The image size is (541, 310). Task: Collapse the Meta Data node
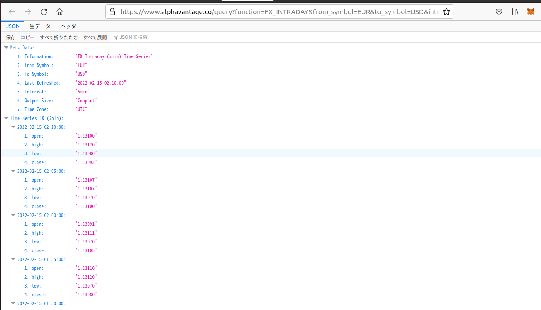click(6, 47)
